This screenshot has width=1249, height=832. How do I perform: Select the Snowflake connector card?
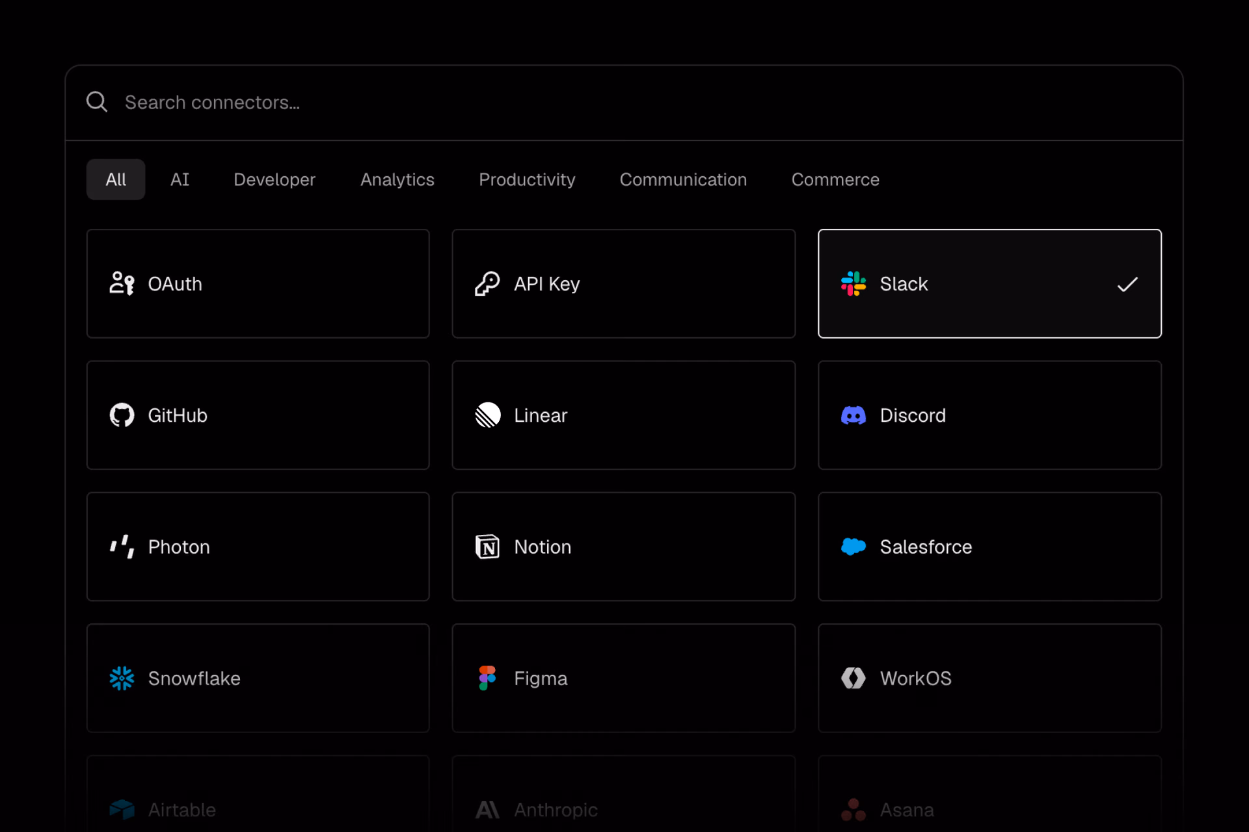(258, 679)
